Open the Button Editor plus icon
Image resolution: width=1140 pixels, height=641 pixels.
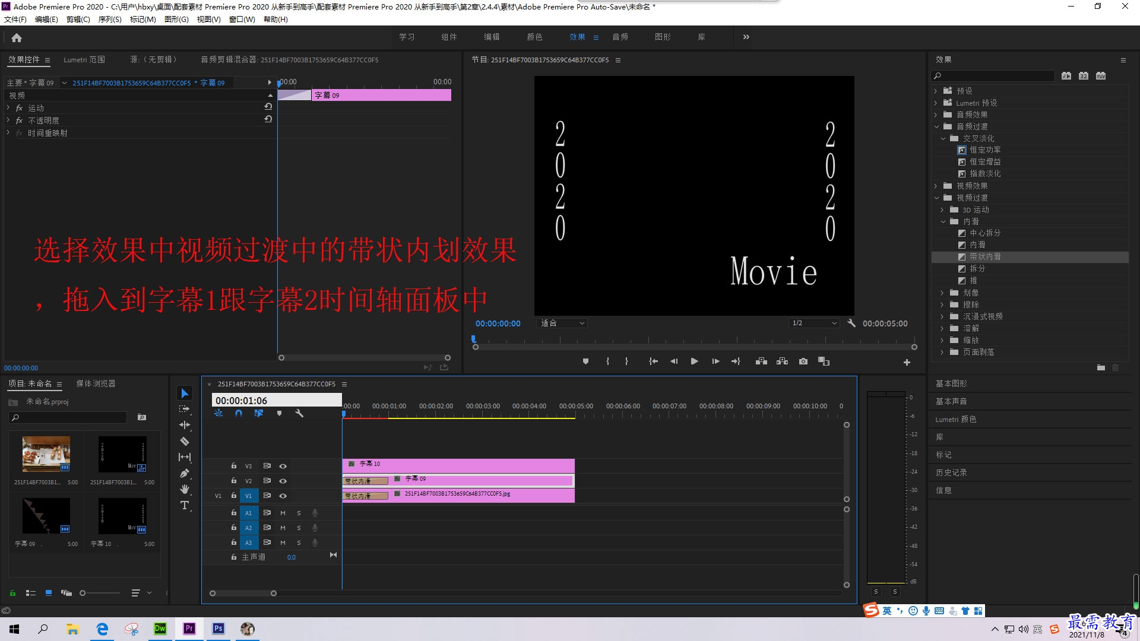click(907, 362)
